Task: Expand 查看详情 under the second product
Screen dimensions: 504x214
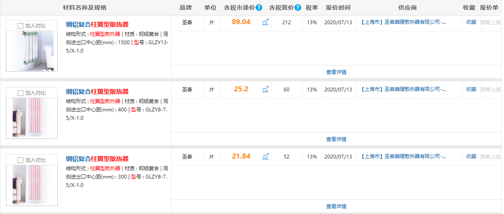Action: point(336,139)
